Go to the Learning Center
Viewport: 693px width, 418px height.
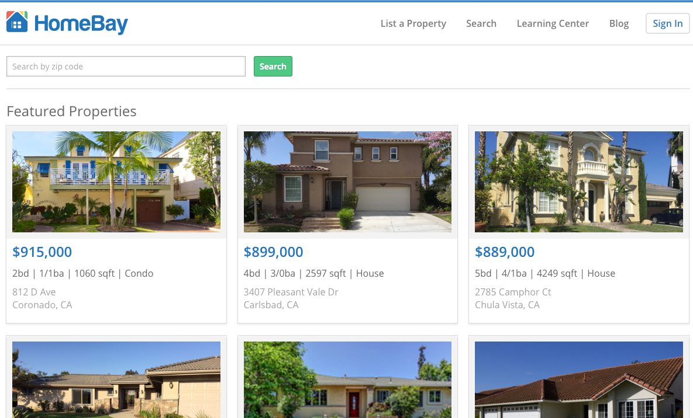[x=553, y=23]
